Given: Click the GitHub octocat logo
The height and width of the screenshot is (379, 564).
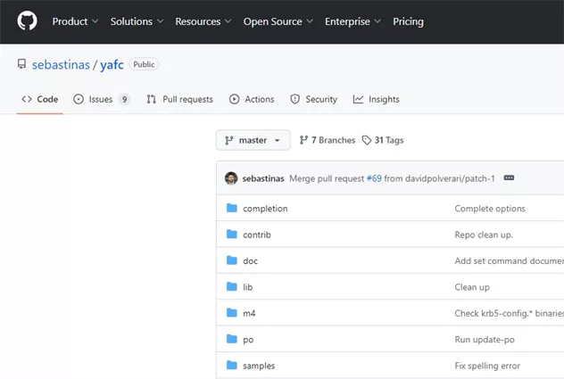Looking at the screenshot, I should point(27,21).
